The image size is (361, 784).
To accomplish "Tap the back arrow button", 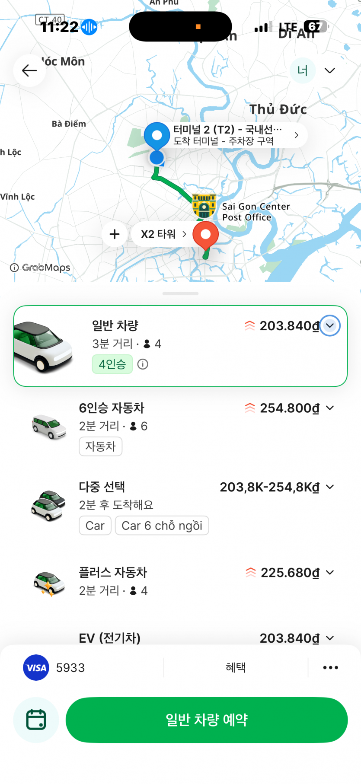I will pyautogui.click(x=29, y=70).
